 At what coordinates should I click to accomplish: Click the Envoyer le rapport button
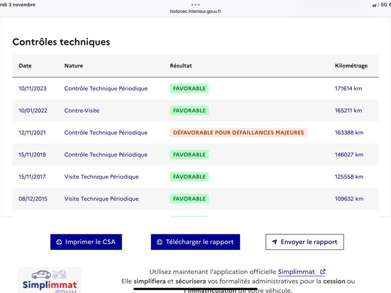coord(304,242)
